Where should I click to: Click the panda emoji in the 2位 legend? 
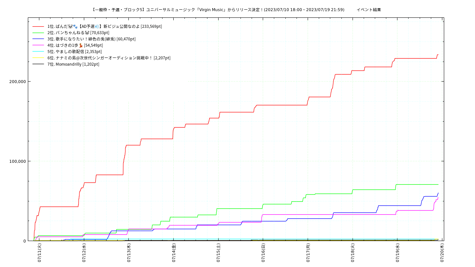[x=87, y=33]
